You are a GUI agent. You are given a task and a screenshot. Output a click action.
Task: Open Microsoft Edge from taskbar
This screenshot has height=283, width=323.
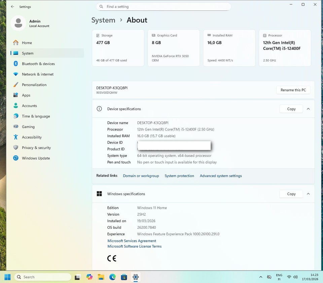pos(112,277)
